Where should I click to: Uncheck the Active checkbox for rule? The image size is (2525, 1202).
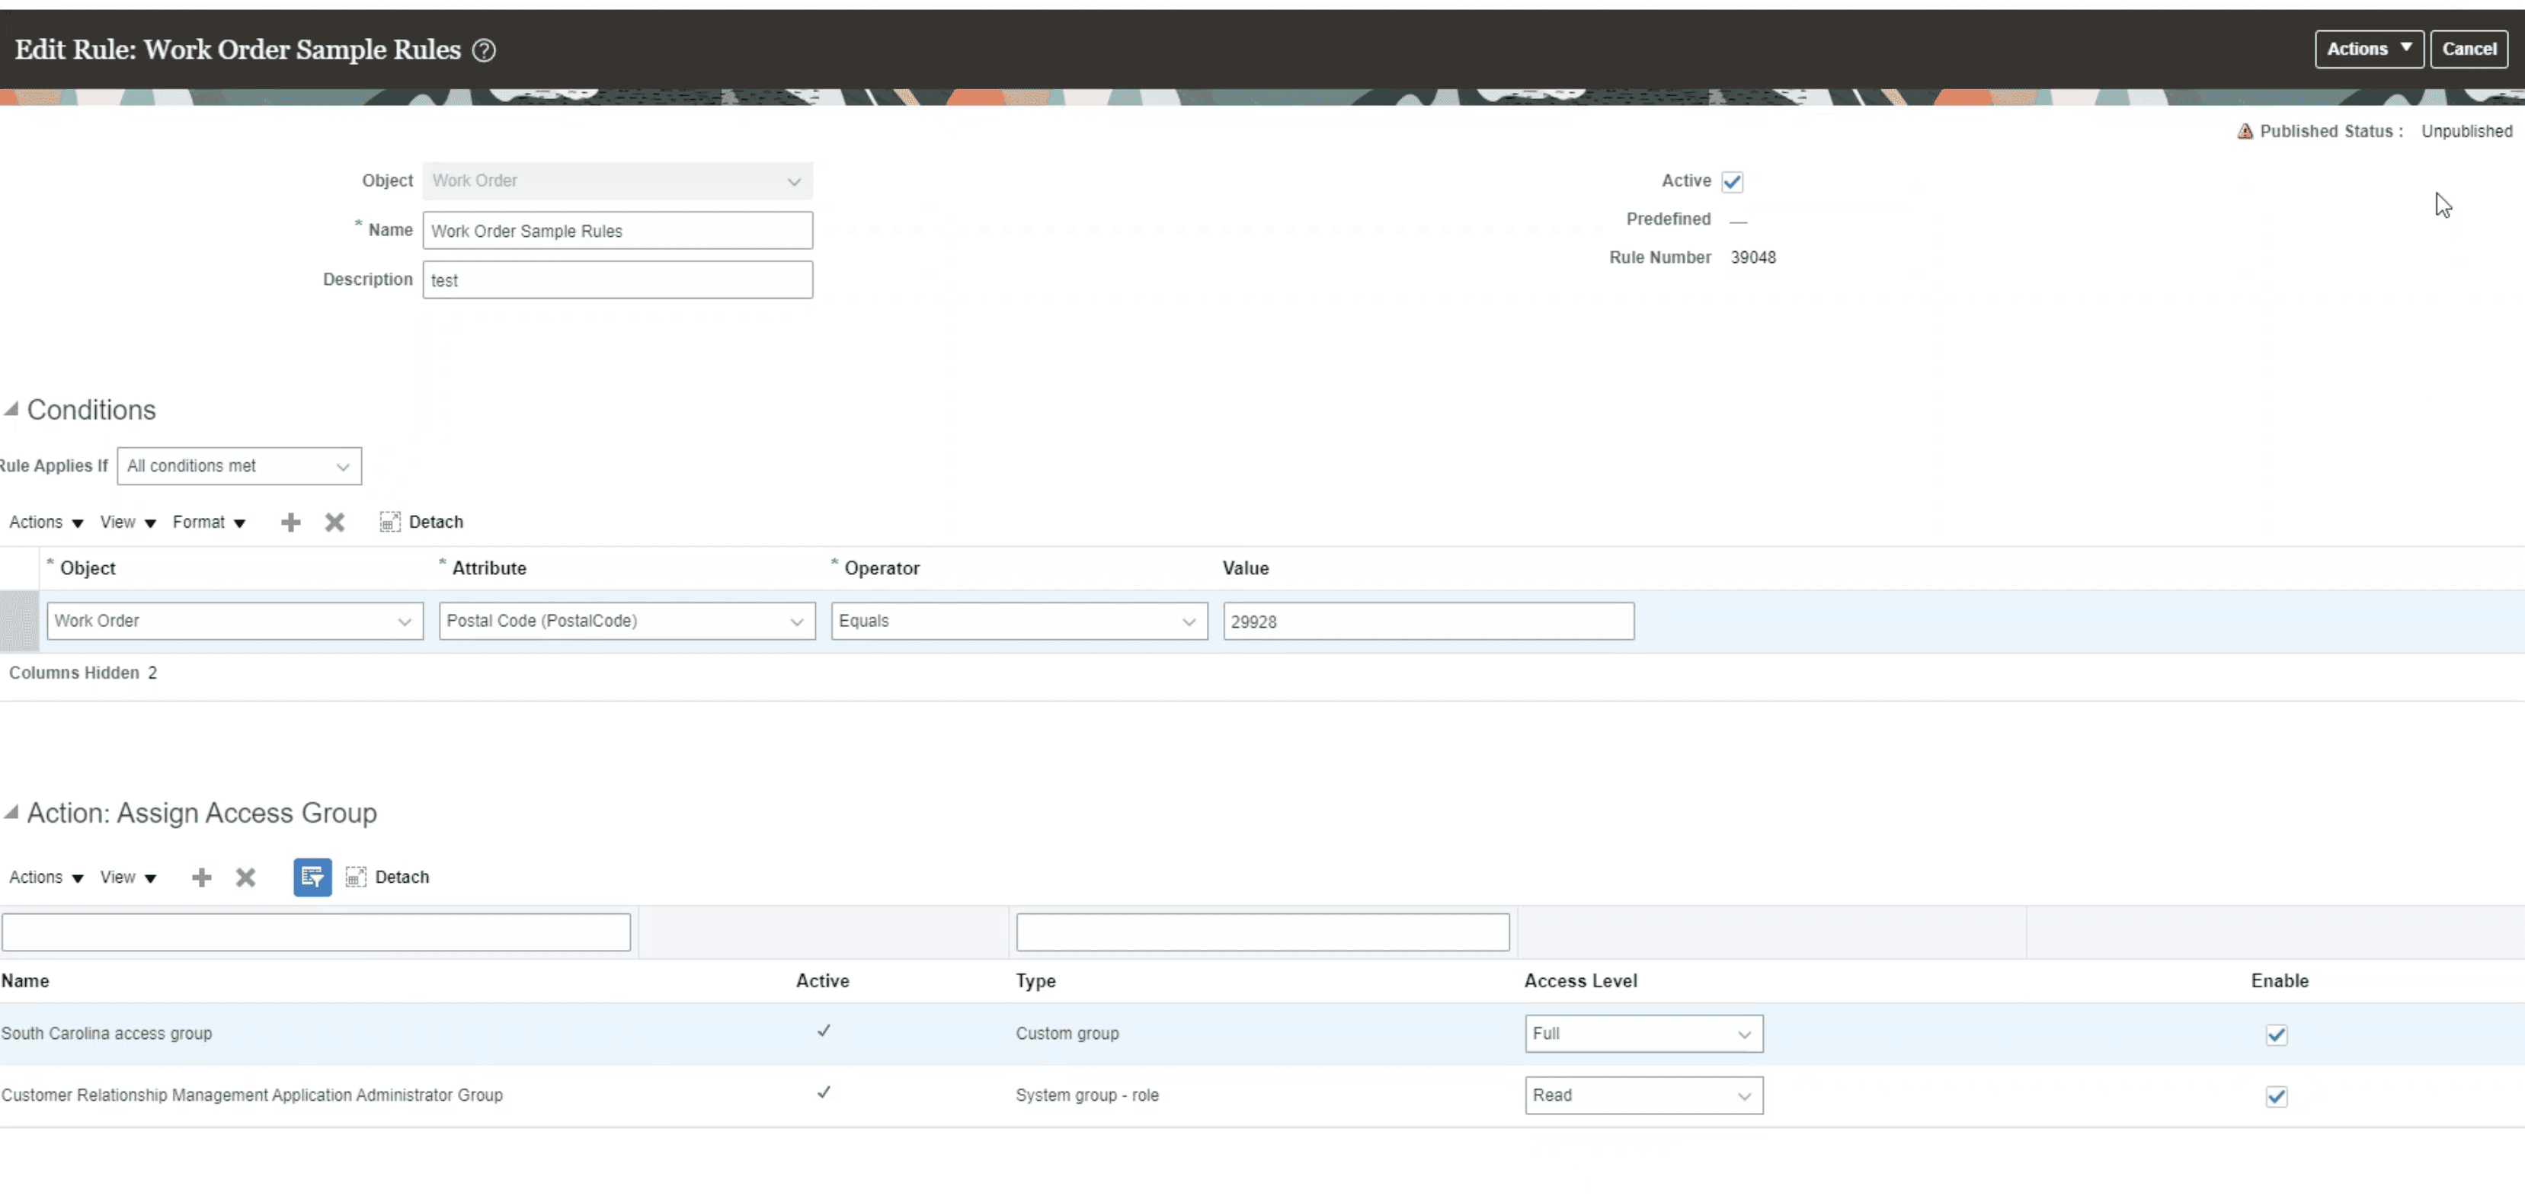click(x=1732, y=181)
